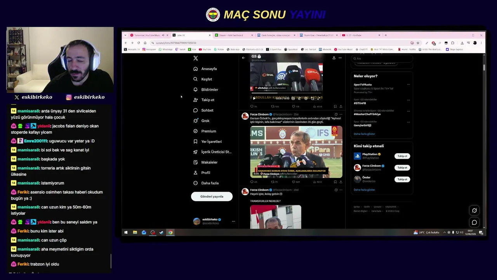Open options for #STUvFB trend
497x280 pixels.
coord(408,100)
